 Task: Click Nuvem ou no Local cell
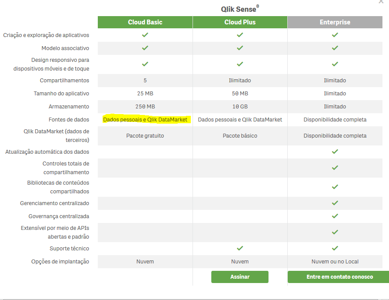pyautogui.click(x=335, y=262)
